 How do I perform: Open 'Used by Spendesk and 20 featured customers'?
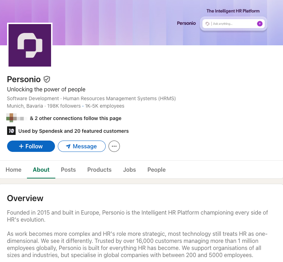point(73,131)
